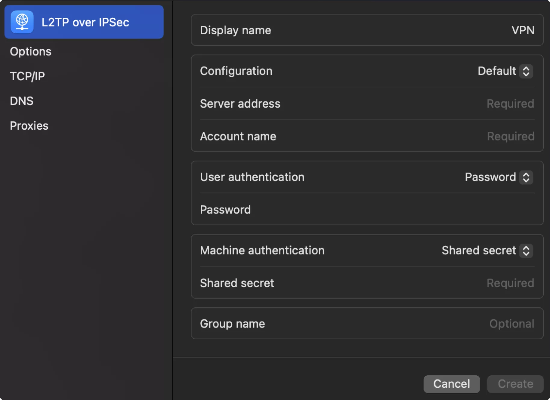Focus the Shared secret required input
Viewport: 550px width, 400px height.
point(510,283)
